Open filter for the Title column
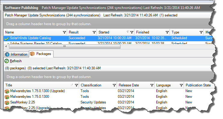 76,85
